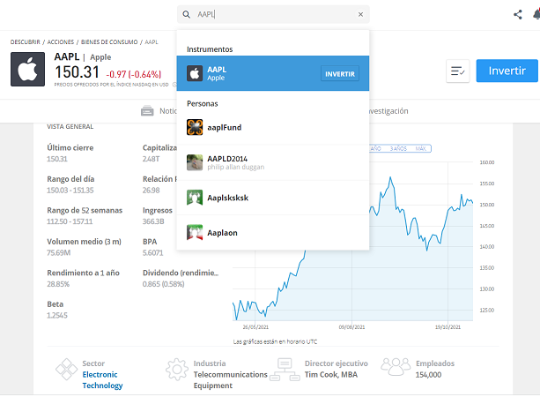Click the Apple icon in search result

195,73
